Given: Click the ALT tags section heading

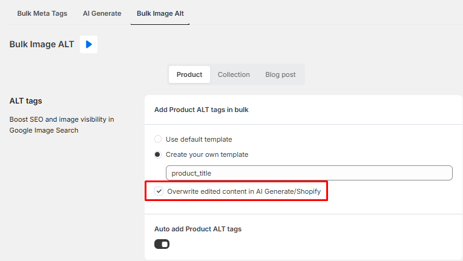Looking at the screenshot, I should point(26,101).
